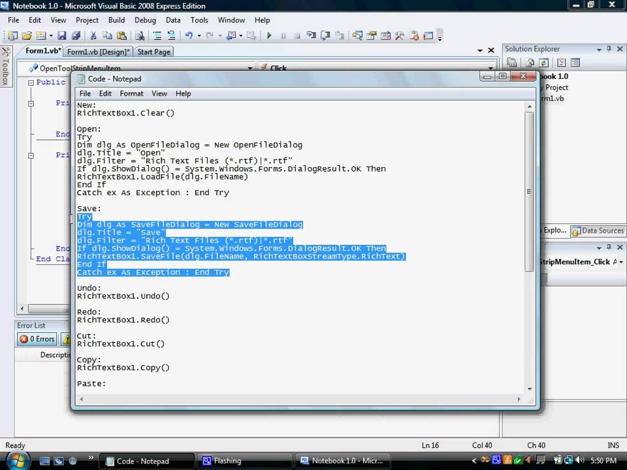Screen dimensions: 627x470
Task: Click Properties icon in Solution Explorer toolbar
Action: (512, 63)
